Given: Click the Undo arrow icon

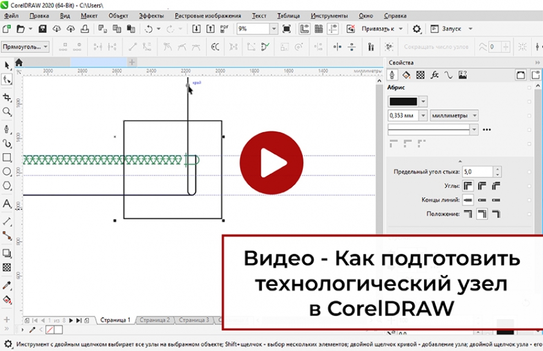Looking at the screenshot, I should click(148, 29).
